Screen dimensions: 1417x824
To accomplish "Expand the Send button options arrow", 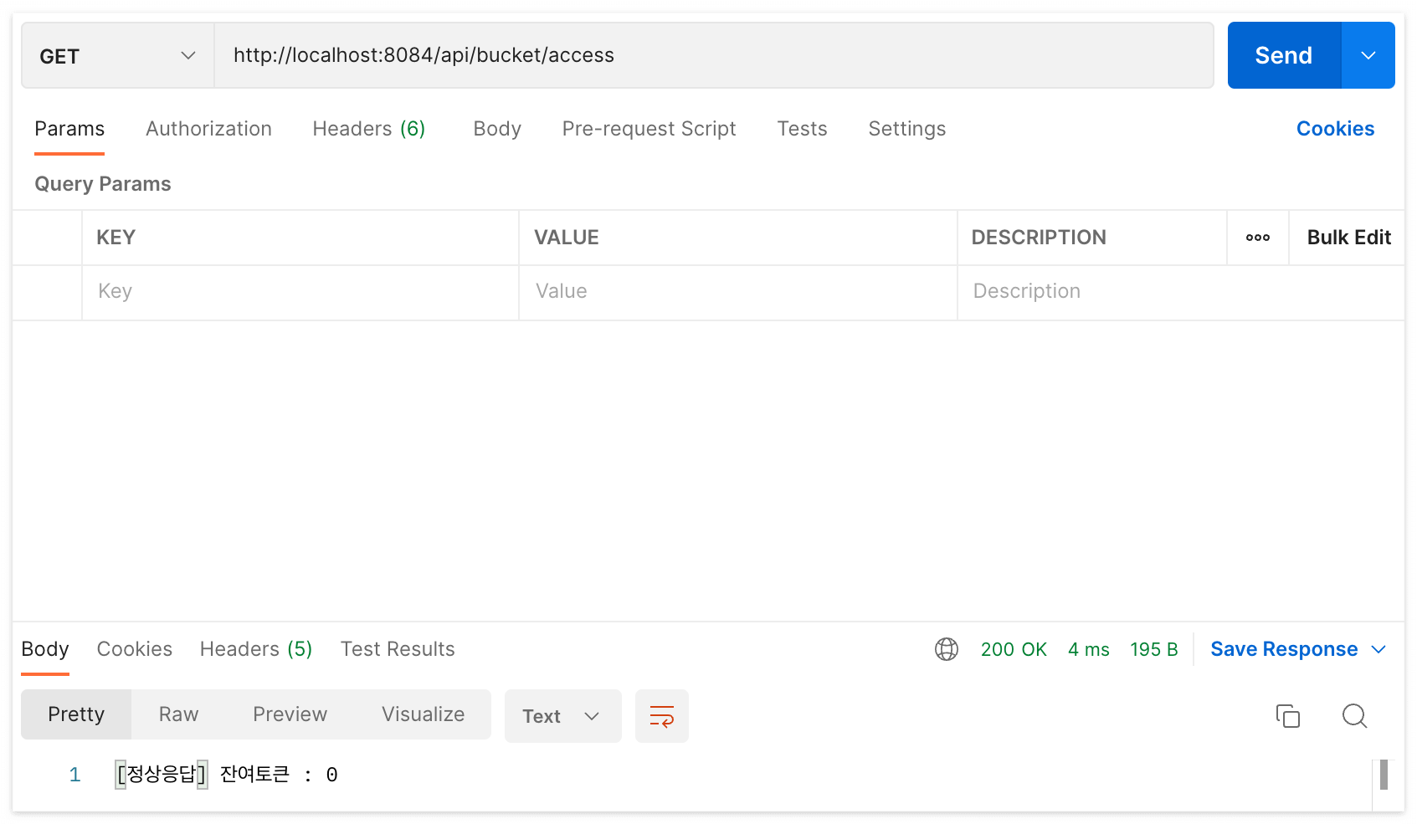I will pos(1368,55).
